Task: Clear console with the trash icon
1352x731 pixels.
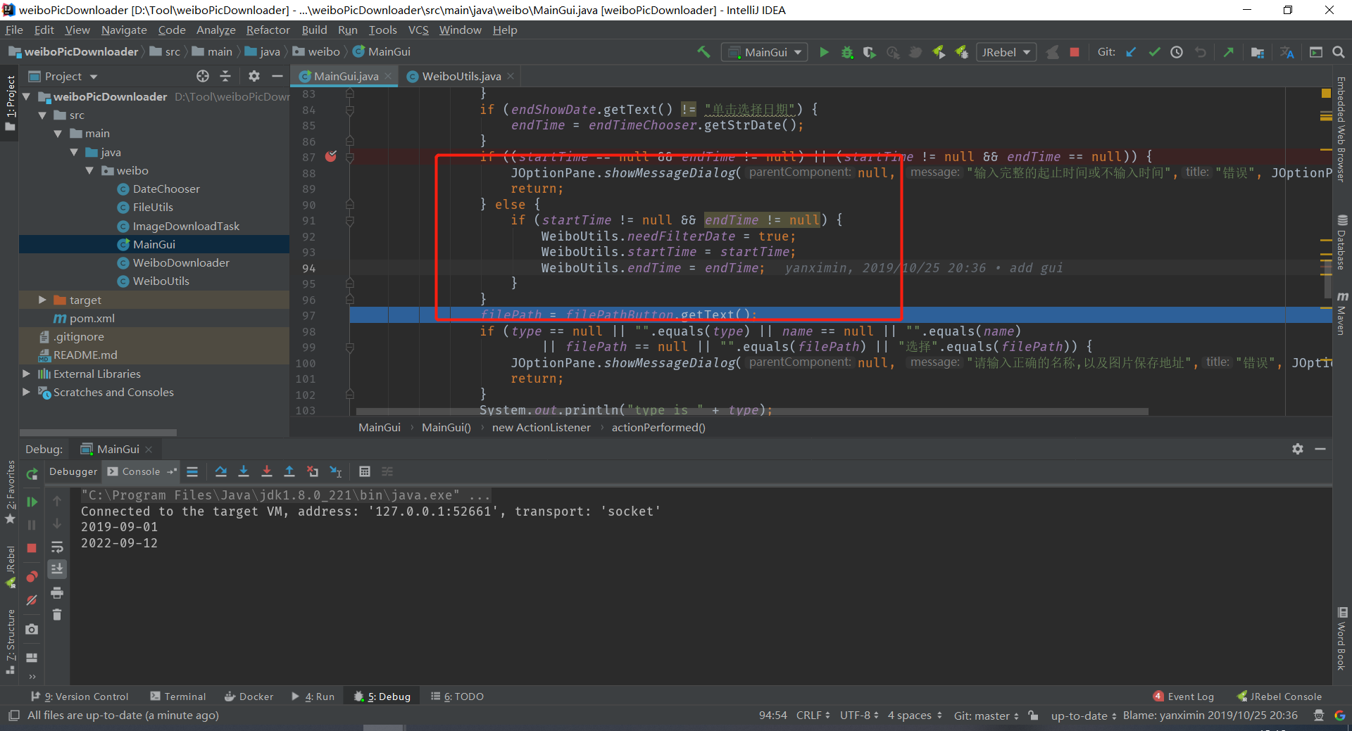Action: point(57,615)
